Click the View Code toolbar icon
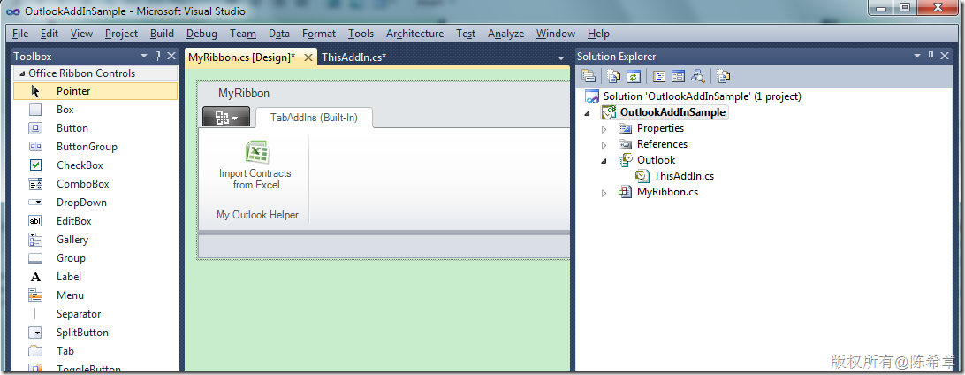 click(x=659, y=76)
